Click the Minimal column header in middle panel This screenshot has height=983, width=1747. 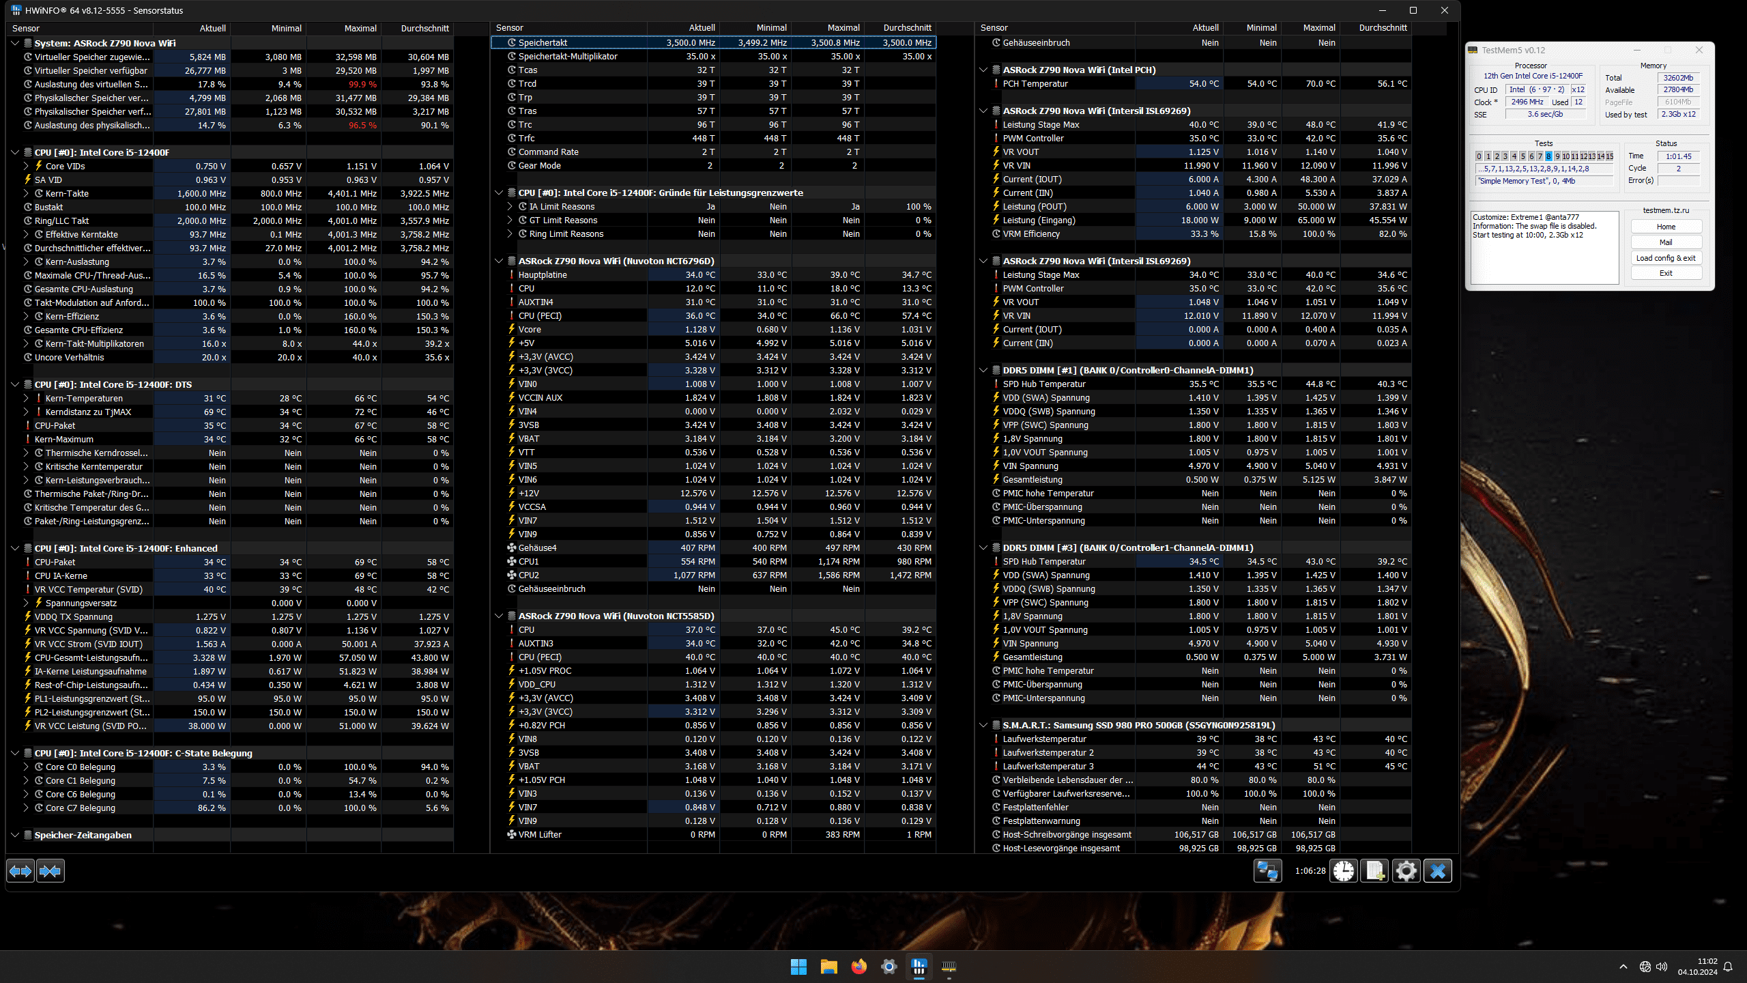[x=756, y=28]
